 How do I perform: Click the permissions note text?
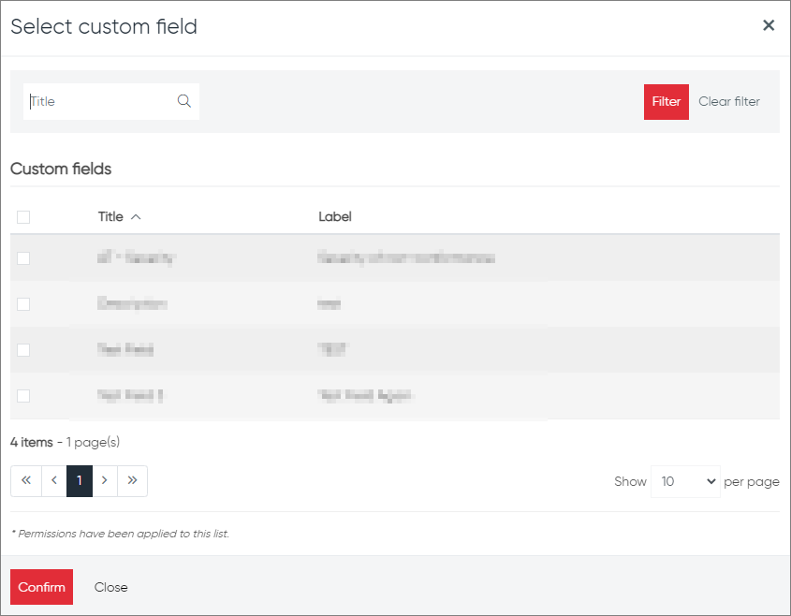coord(120,534)
